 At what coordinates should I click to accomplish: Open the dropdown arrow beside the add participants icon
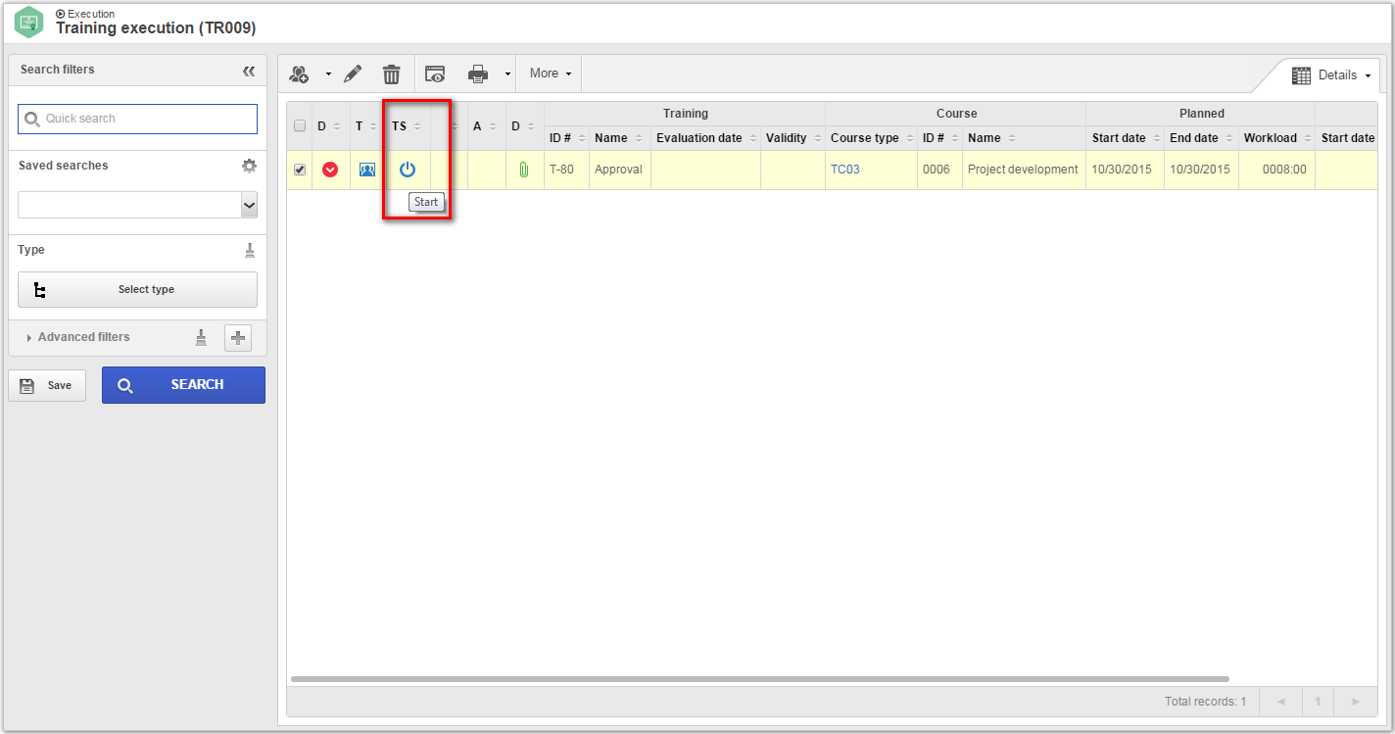click(x=328, y=74)
